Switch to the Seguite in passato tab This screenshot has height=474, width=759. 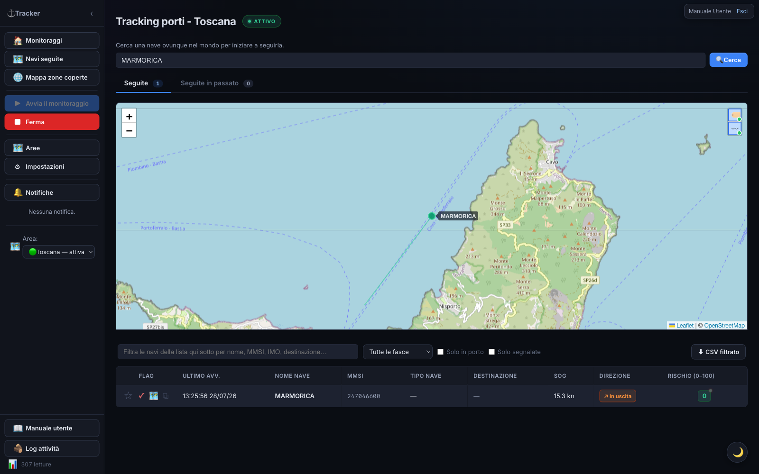pyautogui.click(x=216, y=83)
